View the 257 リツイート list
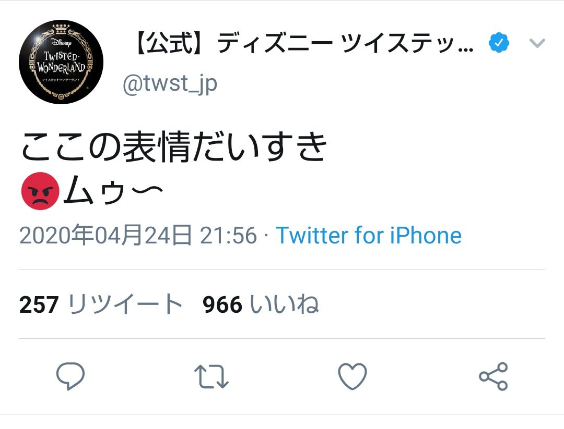This screenshot has width=564, height=429. [101, 304]
